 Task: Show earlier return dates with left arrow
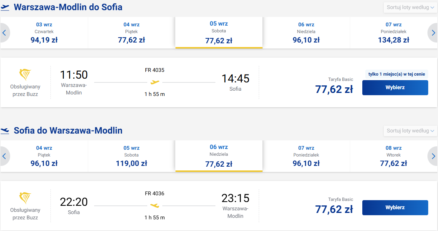[x=5, y=156]
